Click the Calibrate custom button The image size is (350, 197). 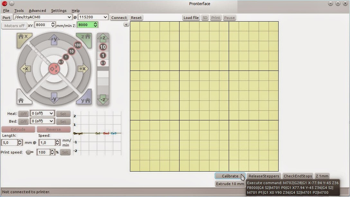(x=230, y=176)
